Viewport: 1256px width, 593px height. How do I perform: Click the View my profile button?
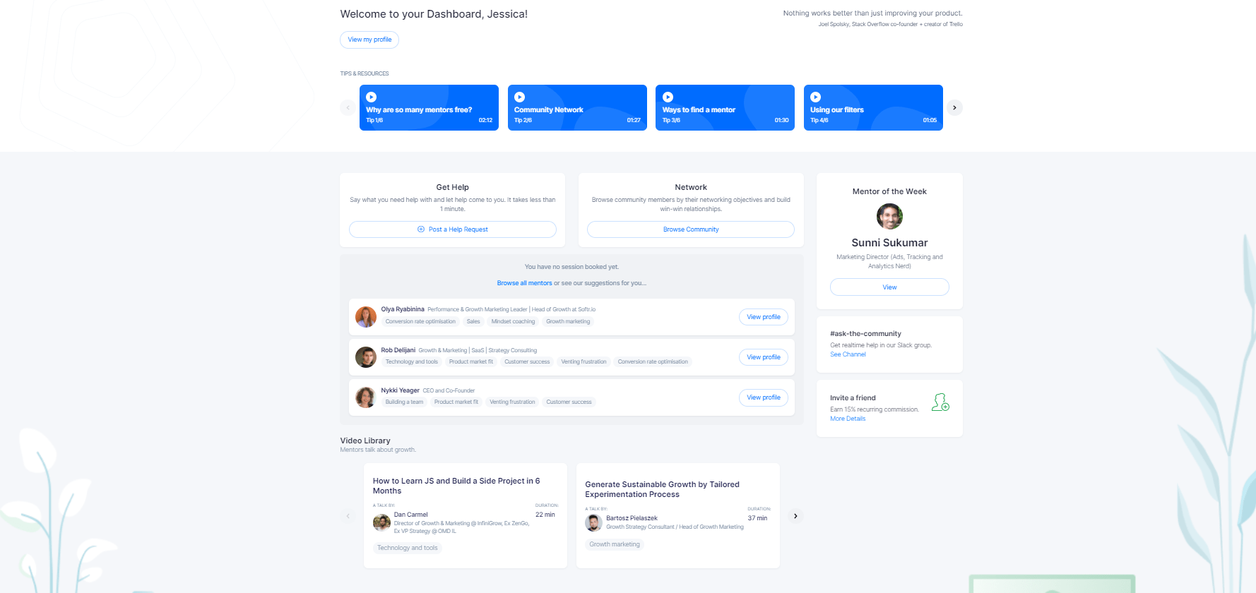pos(369,40)
